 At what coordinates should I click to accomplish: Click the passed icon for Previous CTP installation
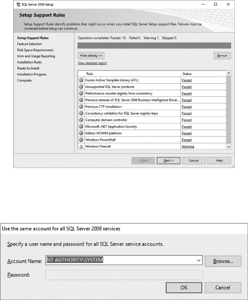point(81,107)
